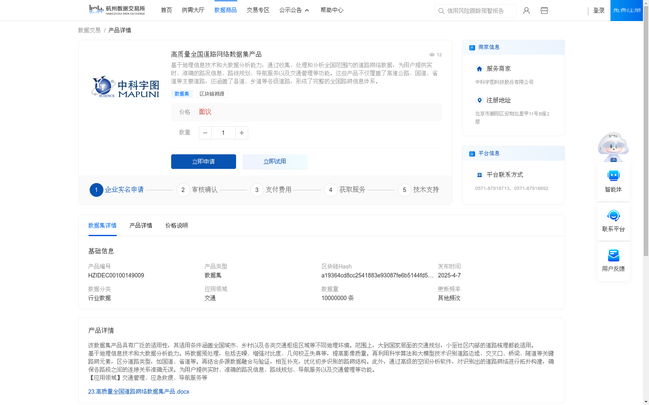
Task: Open 供需大厅 navigation item
Action: pyautogui.click(x=193, y=10)
